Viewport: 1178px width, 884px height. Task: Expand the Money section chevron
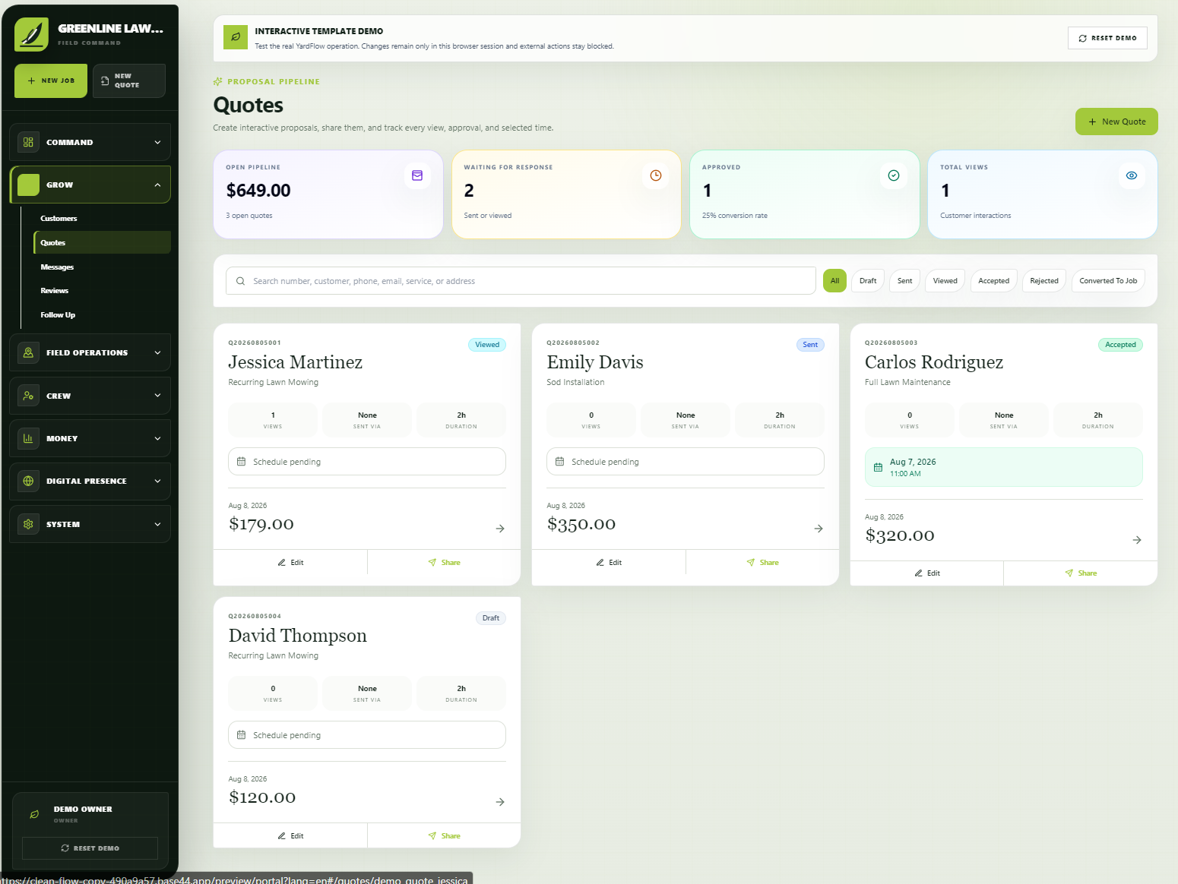(157, 438)
